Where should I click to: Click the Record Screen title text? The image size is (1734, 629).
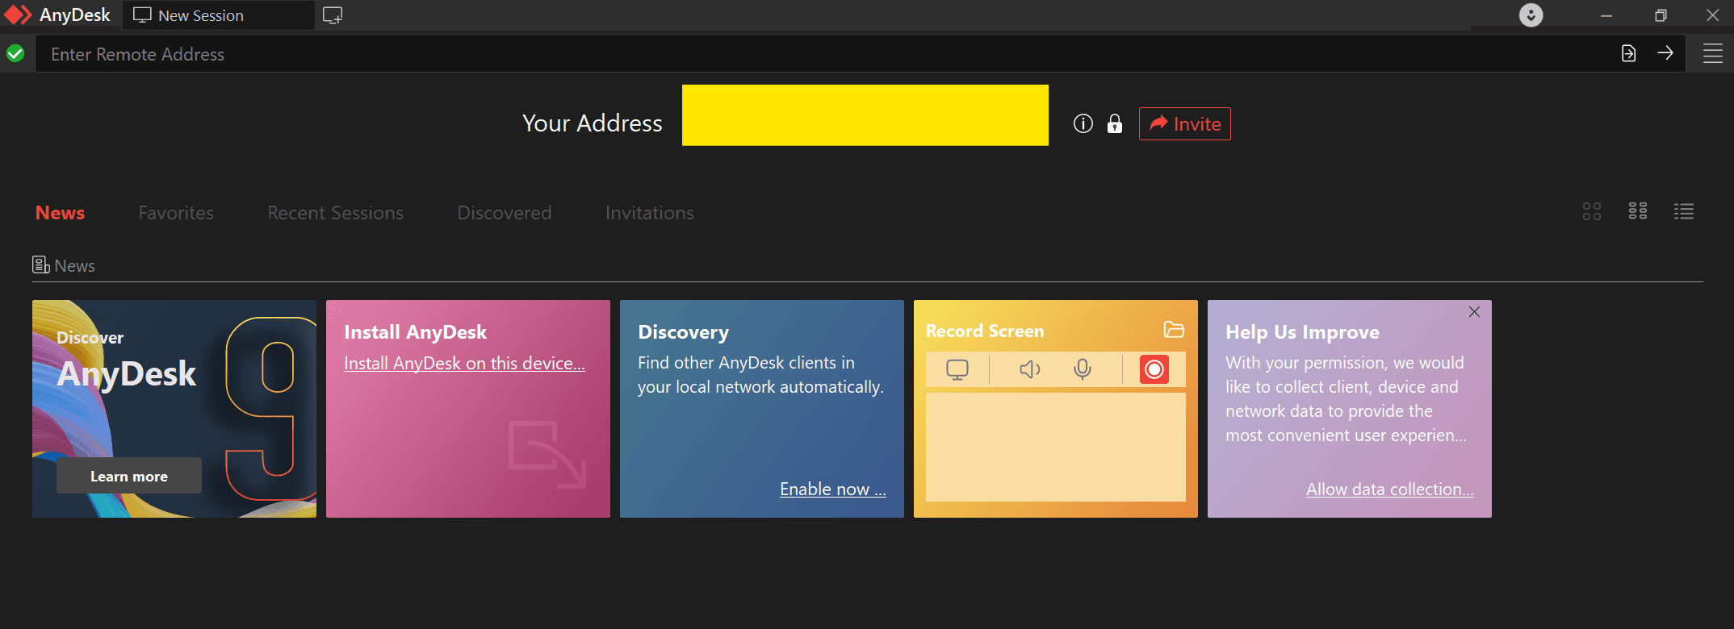point(985,331)
